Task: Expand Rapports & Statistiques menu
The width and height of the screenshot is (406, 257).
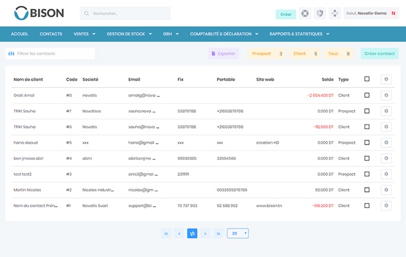Action: coord(299,34)
